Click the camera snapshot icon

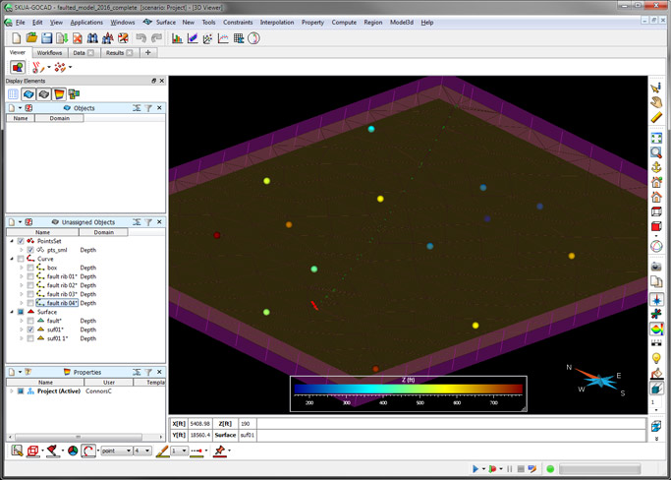coord(656,267)
